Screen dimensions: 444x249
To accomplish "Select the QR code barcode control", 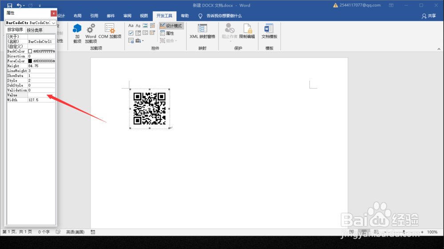I will pyautogui.click(x=150, y=109).
